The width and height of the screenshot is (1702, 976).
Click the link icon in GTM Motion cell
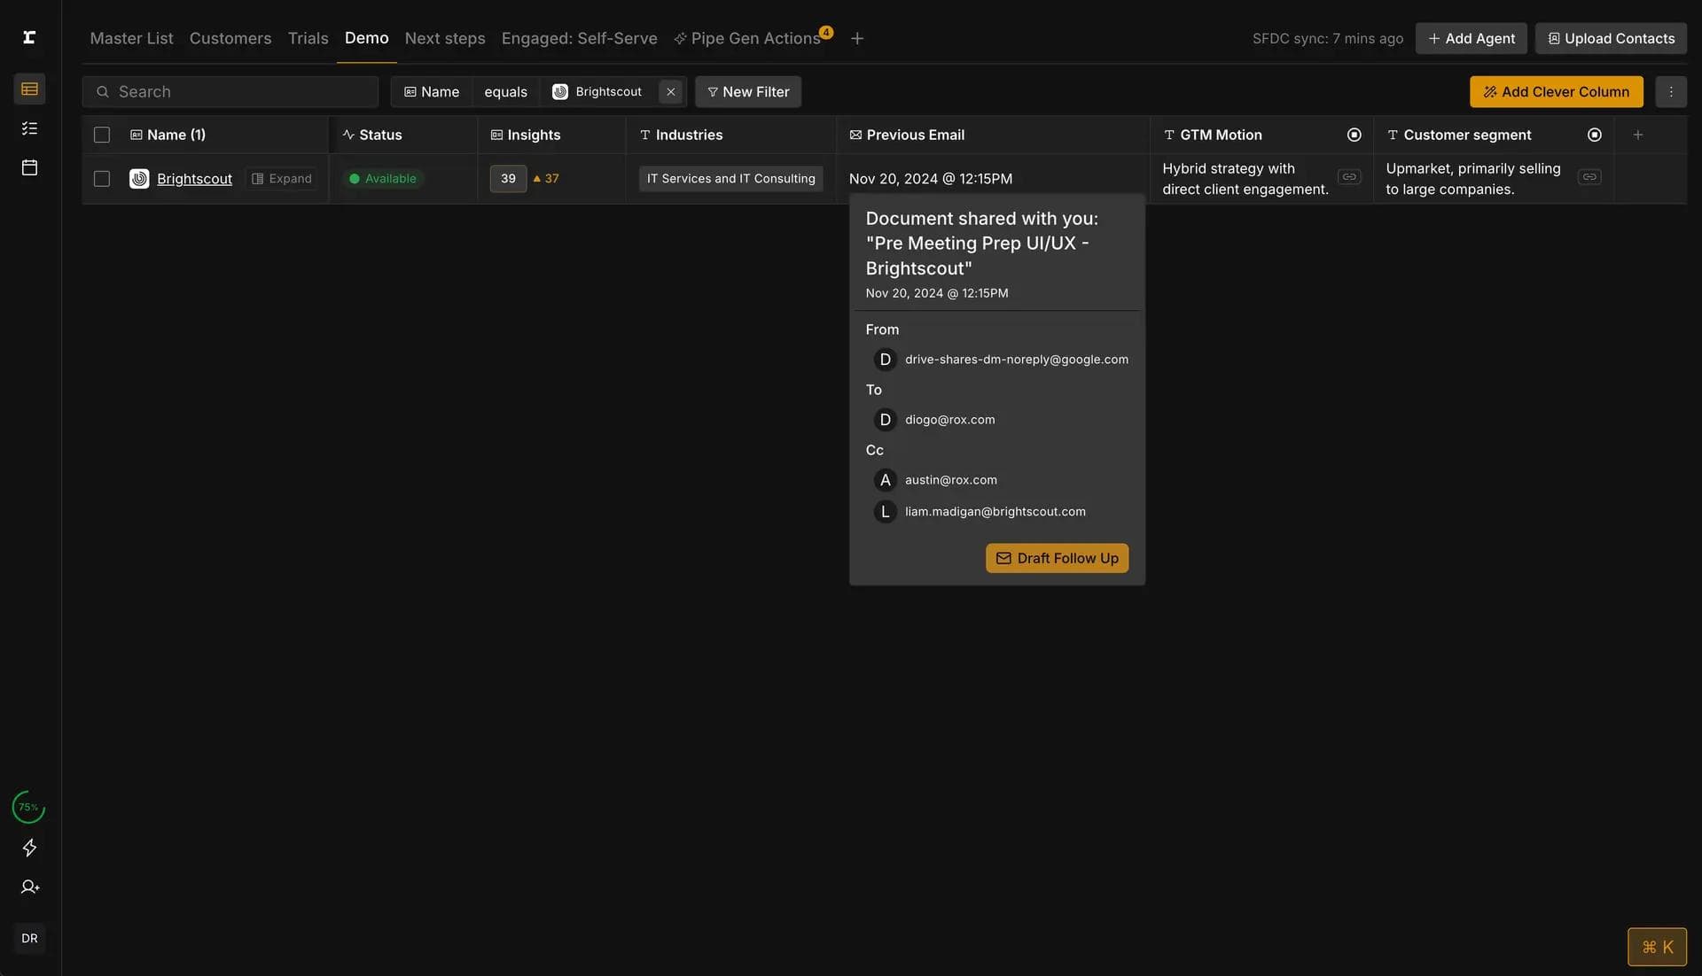[x=1348, y=177]
